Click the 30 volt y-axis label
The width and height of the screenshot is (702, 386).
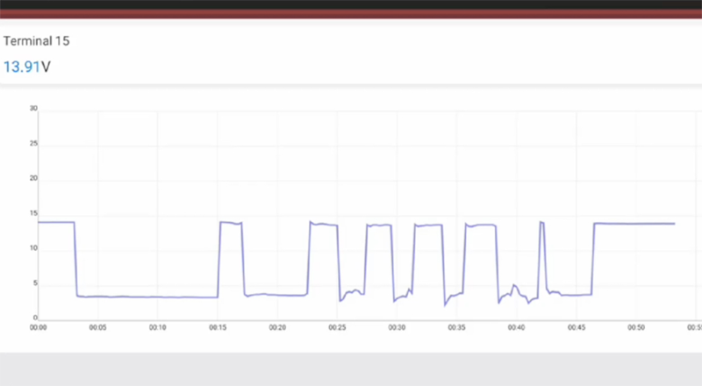[33, 109]
